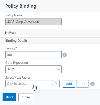Image resolution: width=100 pixels, height=105 pixels.
Task: Click the help icon next to Edit button
Action: pos(93,84)
